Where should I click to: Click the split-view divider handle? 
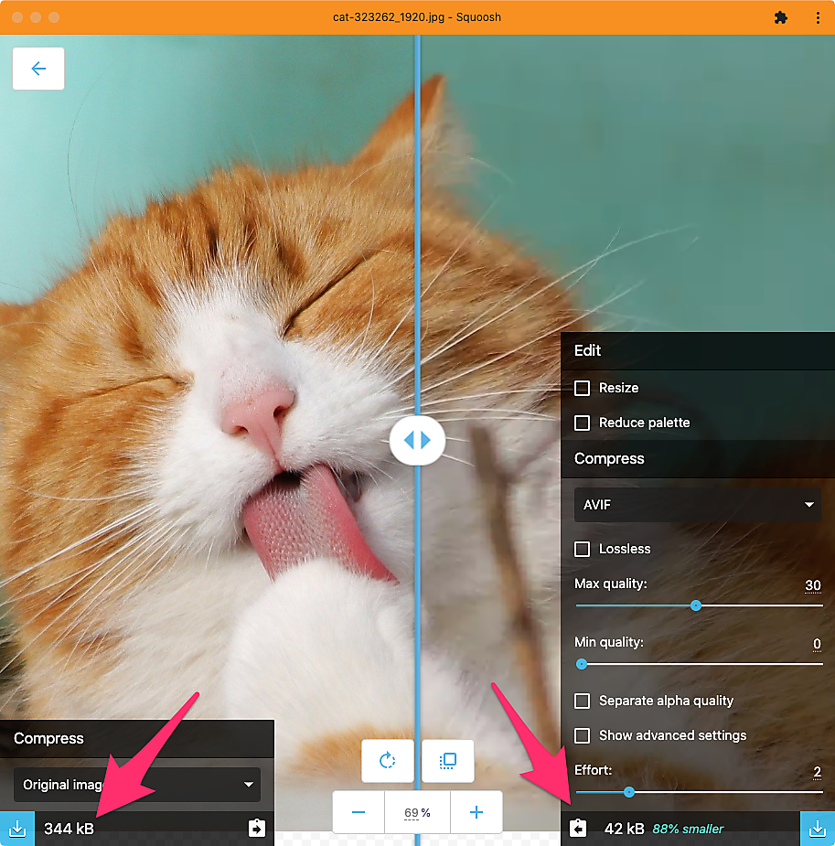click(417, 440)
